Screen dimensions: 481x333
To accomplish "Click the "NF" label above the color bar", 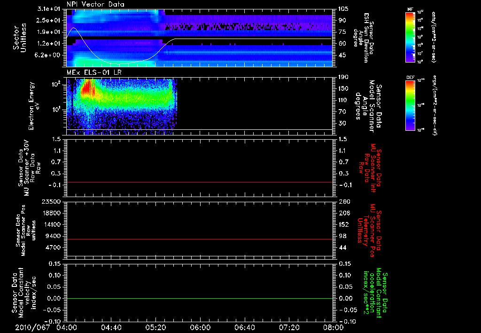I will [x=410, y=9].
